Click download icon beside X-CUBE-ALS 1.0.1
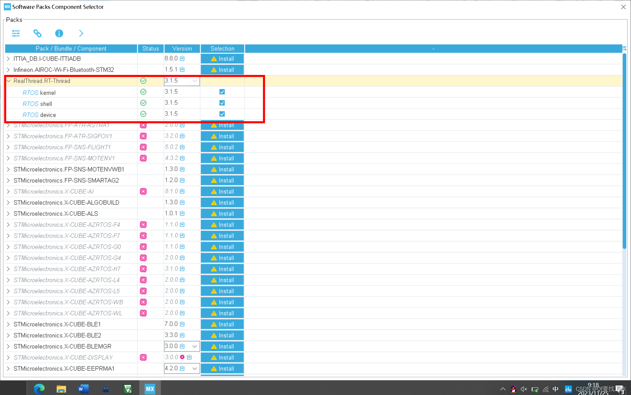 coord(182,213)
